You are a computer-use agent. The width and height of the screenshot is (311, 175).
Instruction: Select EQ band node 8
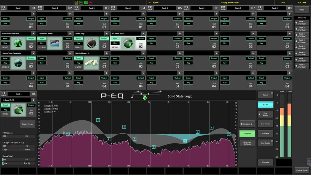coord(212,128)
